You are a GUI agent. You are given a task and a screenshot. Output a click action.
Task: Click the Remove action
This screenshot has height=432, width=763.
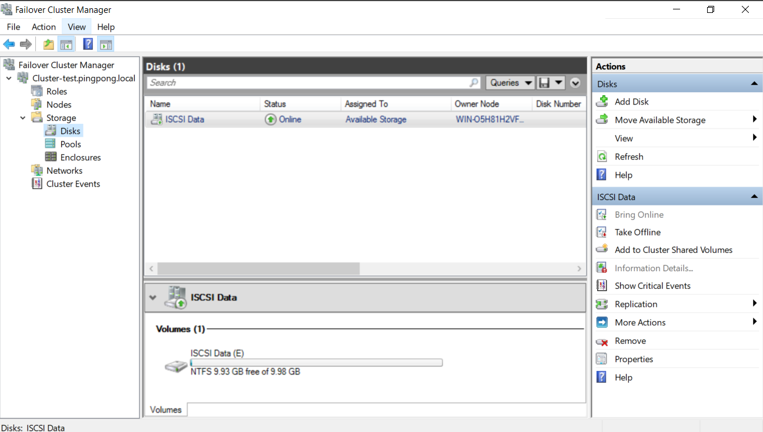click(630, 341)
